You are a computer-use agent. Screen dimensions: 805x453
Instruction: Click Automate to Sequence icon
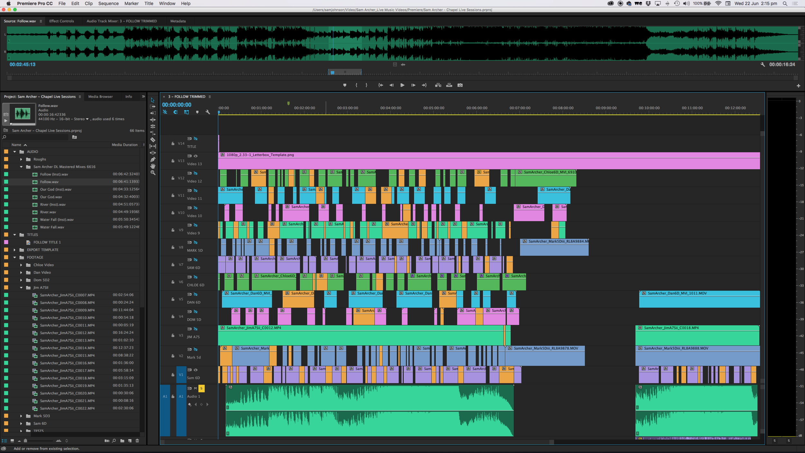click(x=107, y=441)
